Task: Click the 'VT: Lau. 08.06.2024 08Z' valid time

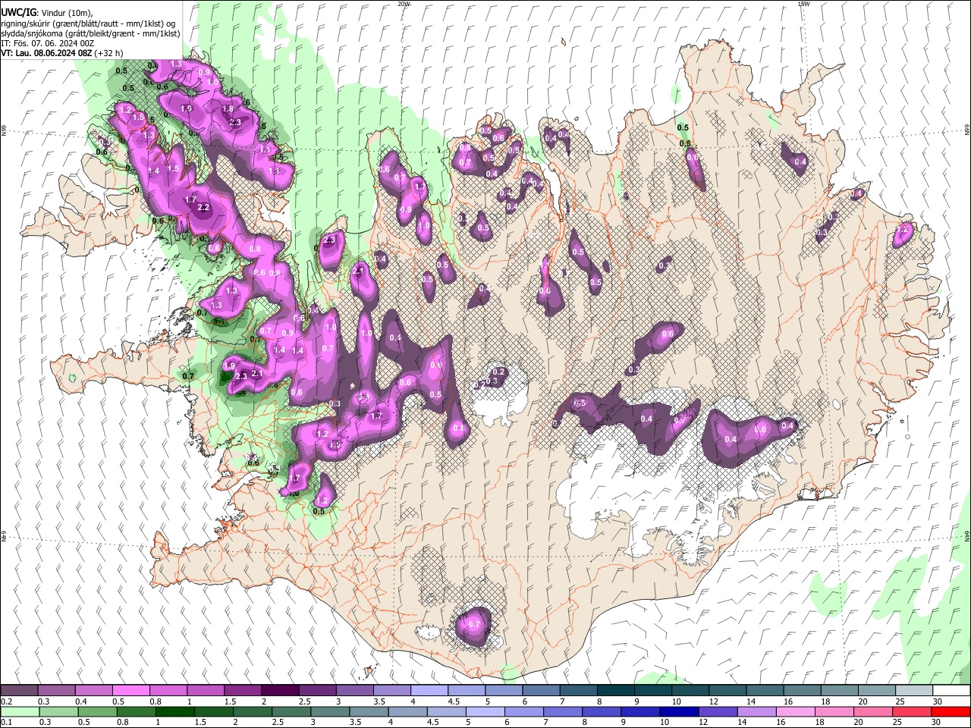Action: coord(46,53)
